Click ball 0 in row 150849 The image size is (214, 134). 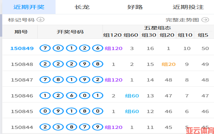pyautogui.click(x=58, y=48)
